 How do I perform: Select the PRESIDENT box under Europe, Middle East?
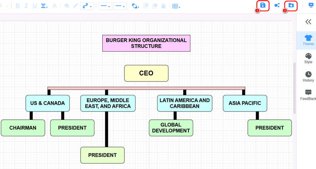pyautogui.click(x=102, y=155)
